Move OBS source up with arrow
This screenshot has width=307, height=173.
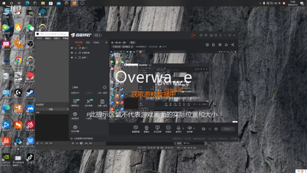point(86,143)
